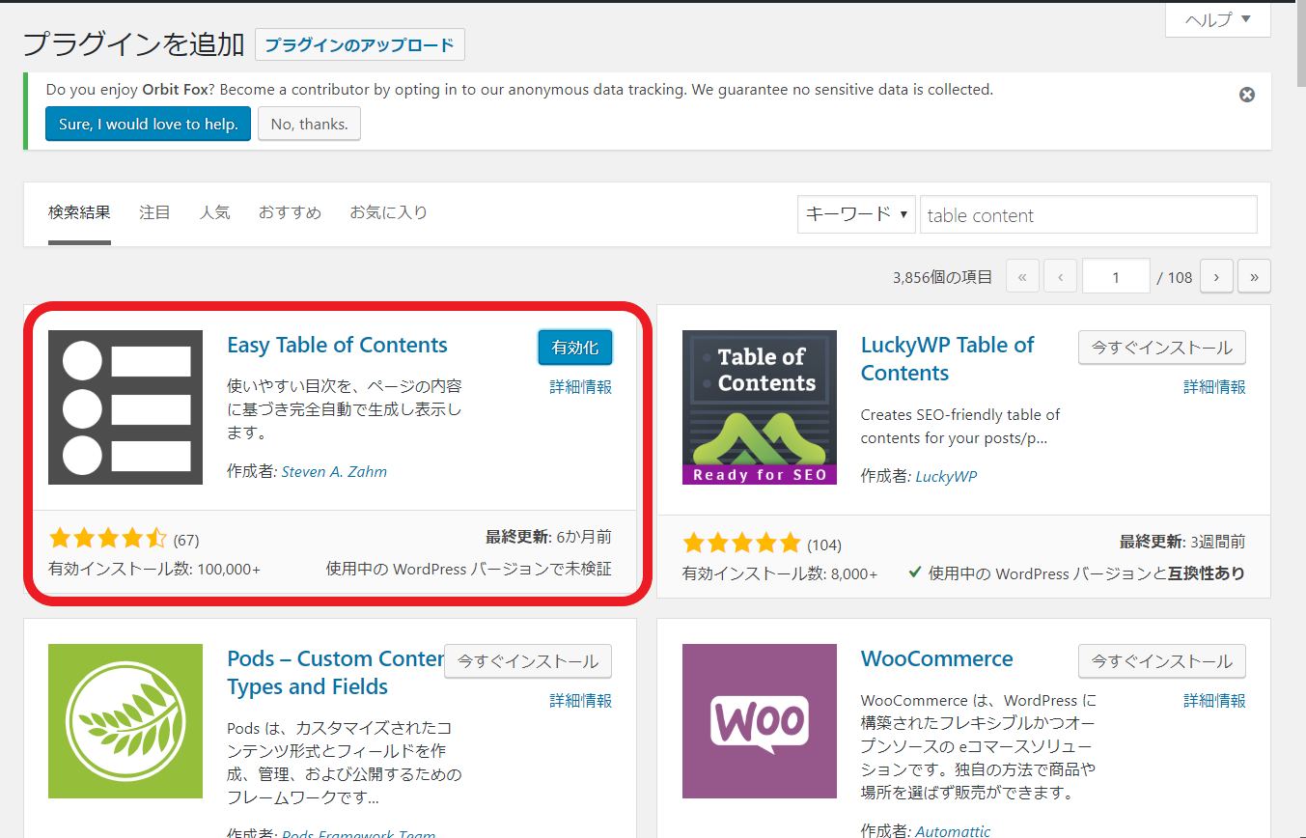1306x838 pixels.
Task: Select the お気に入り tab
Action: coord(388,212)
